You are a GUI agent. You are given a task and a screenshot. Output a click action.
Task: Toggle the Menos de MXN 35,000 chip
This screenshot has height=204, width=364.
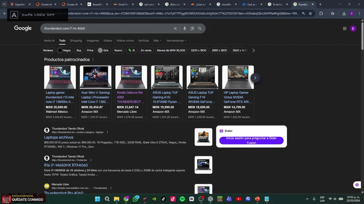[171, 50]
